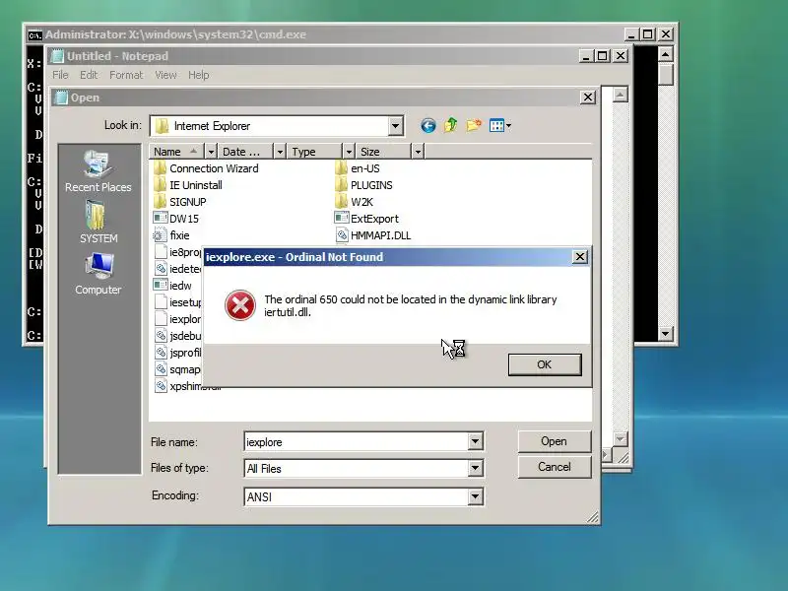Click Notepad vertical scrollbar up arrow
Screen dimensions: 788x591
tap(621, 95)
